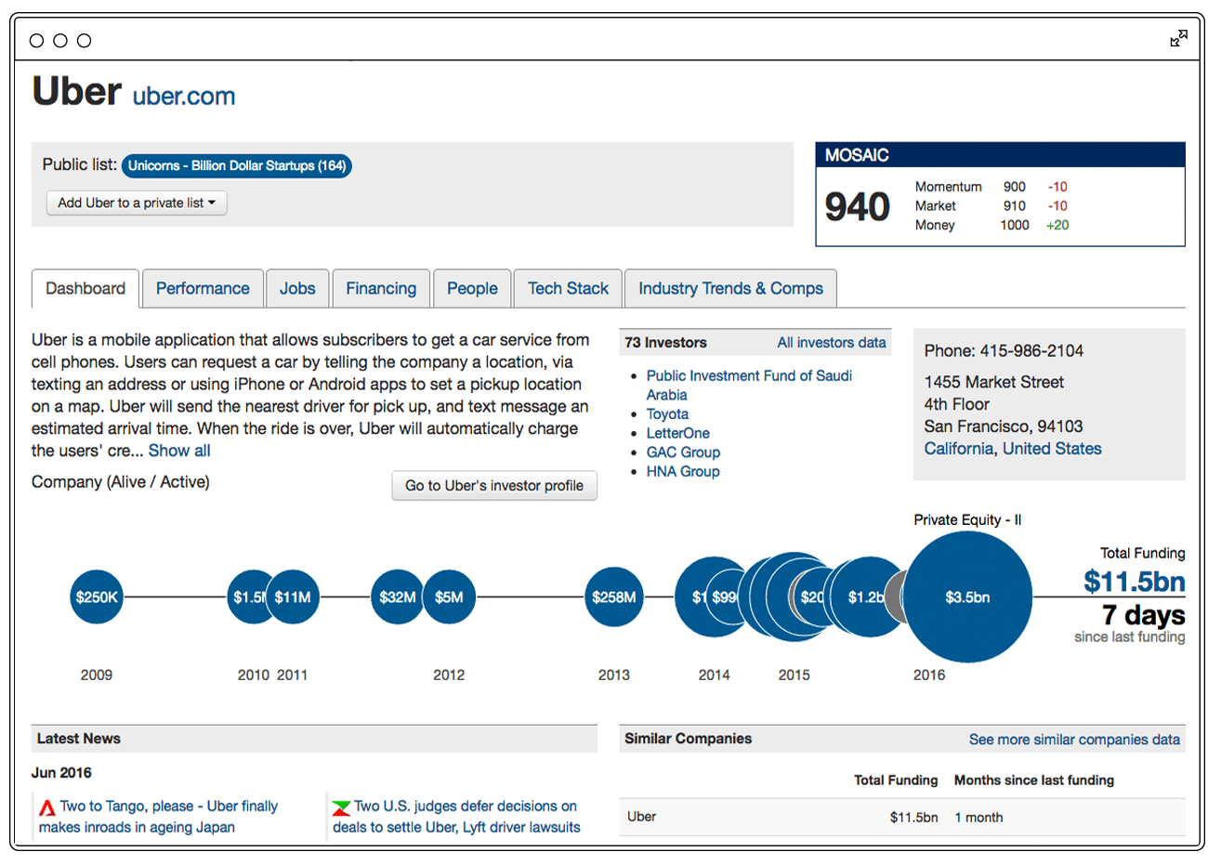Click the Uber row in Similar Companies
The width and height of the screenshot is (1208, 865).
point(902,818)
